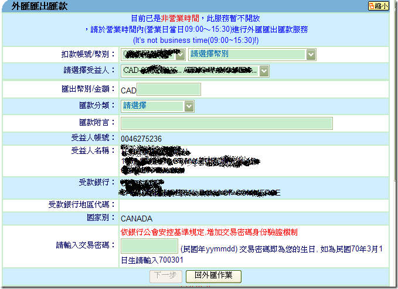398x289 pixels.
Task: Click the 受益人名稱 label
Action: 93,150
